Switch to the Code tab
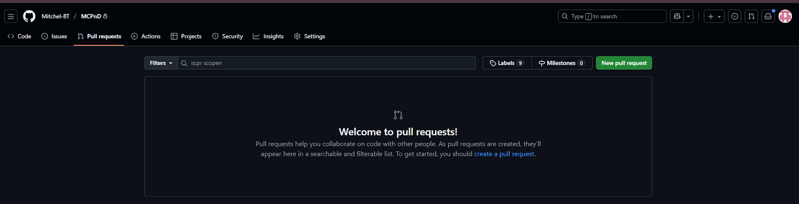The height and width of the screenshot is (204, 799). 19,36
